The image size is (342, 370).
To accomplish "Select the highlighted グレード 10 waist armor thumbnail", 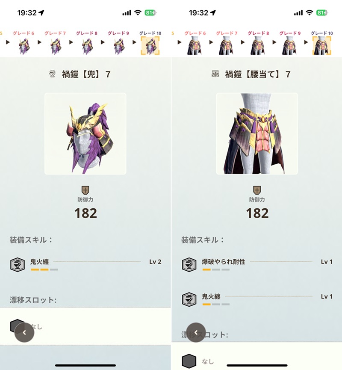I will point(322,46).
